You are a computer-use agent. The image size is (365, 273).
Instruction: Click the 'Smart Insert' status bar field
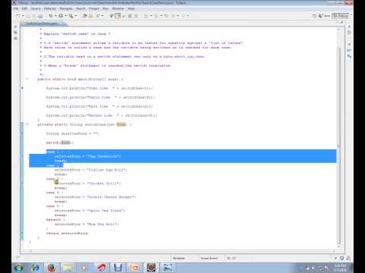209,258
